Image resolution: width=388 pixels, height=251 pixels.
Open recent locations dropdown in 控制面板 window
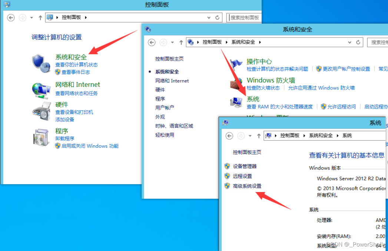(x=31, y=18)
